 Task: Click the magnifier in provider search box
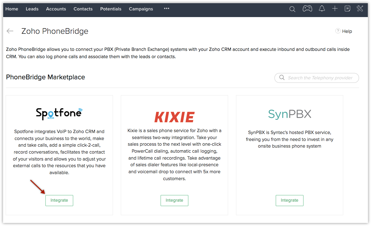(282, 77)
